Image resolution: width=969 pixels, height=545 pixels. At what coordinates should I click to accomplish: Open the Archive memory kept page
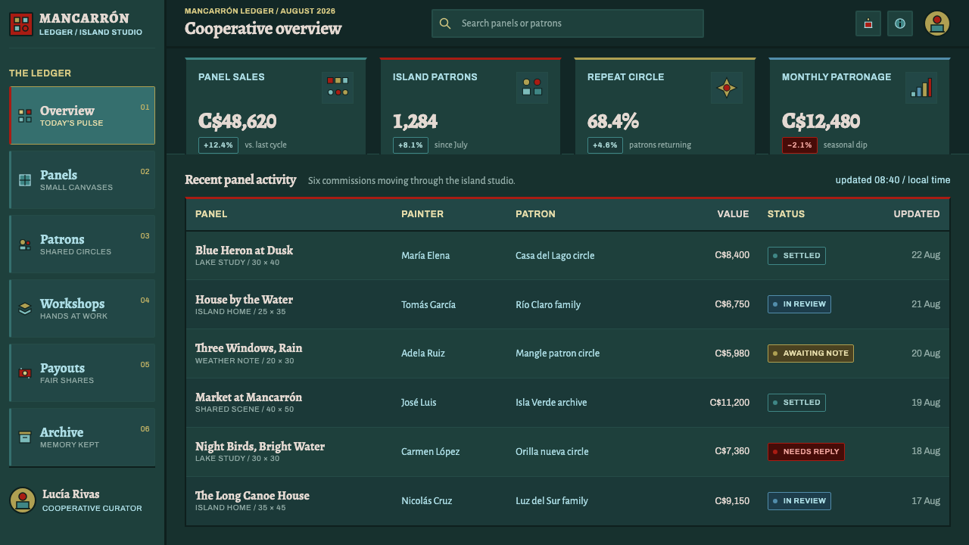(x=83, y=438)
